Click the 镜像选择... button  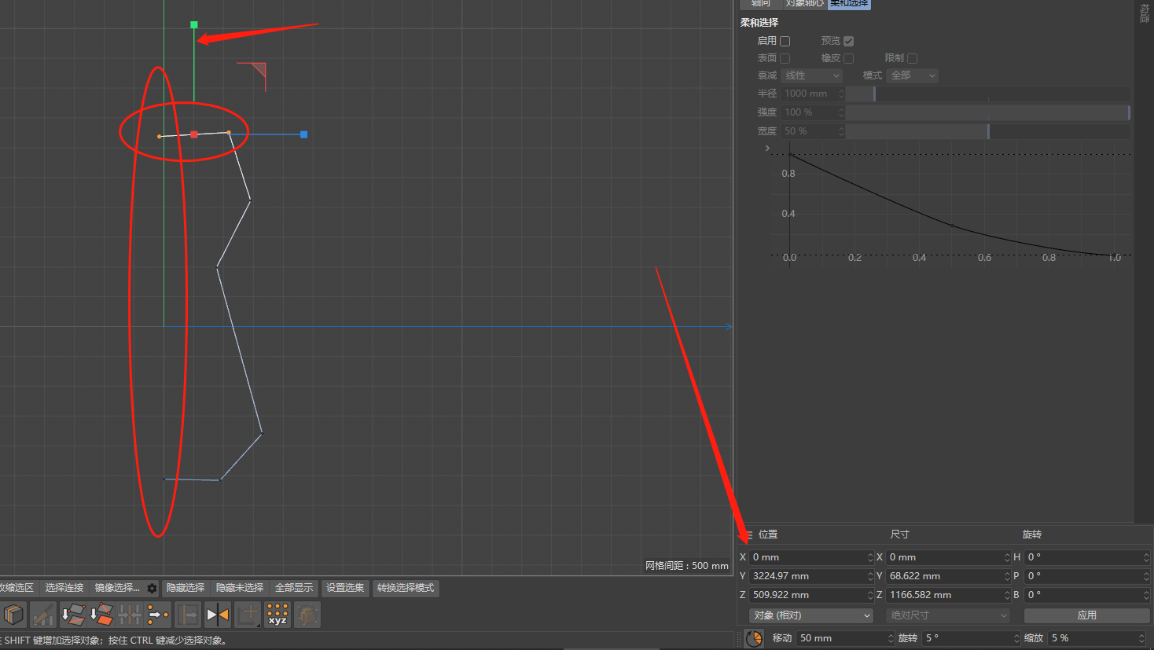[x=117, y=588]
